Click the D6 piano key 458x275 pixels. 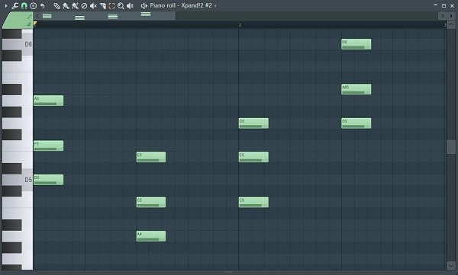(x=18, y=44)
